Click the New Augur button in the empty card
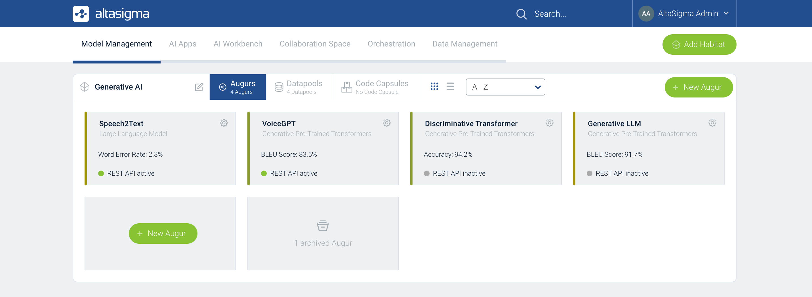 click(x=163, y=234)
